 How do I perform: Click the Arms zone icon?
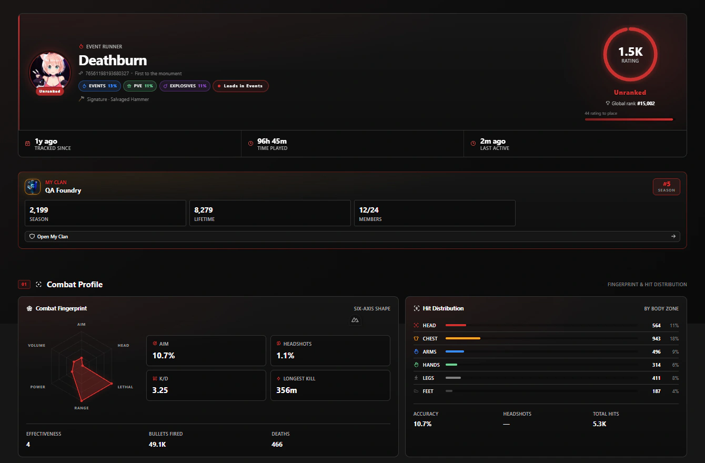416,352
